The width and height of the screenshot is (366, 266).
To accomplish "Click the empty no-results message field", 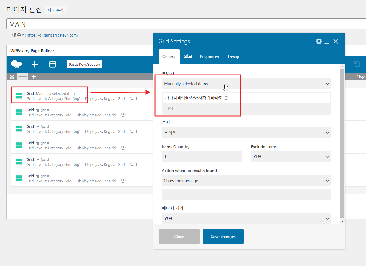I will click(x=246, y=195).
